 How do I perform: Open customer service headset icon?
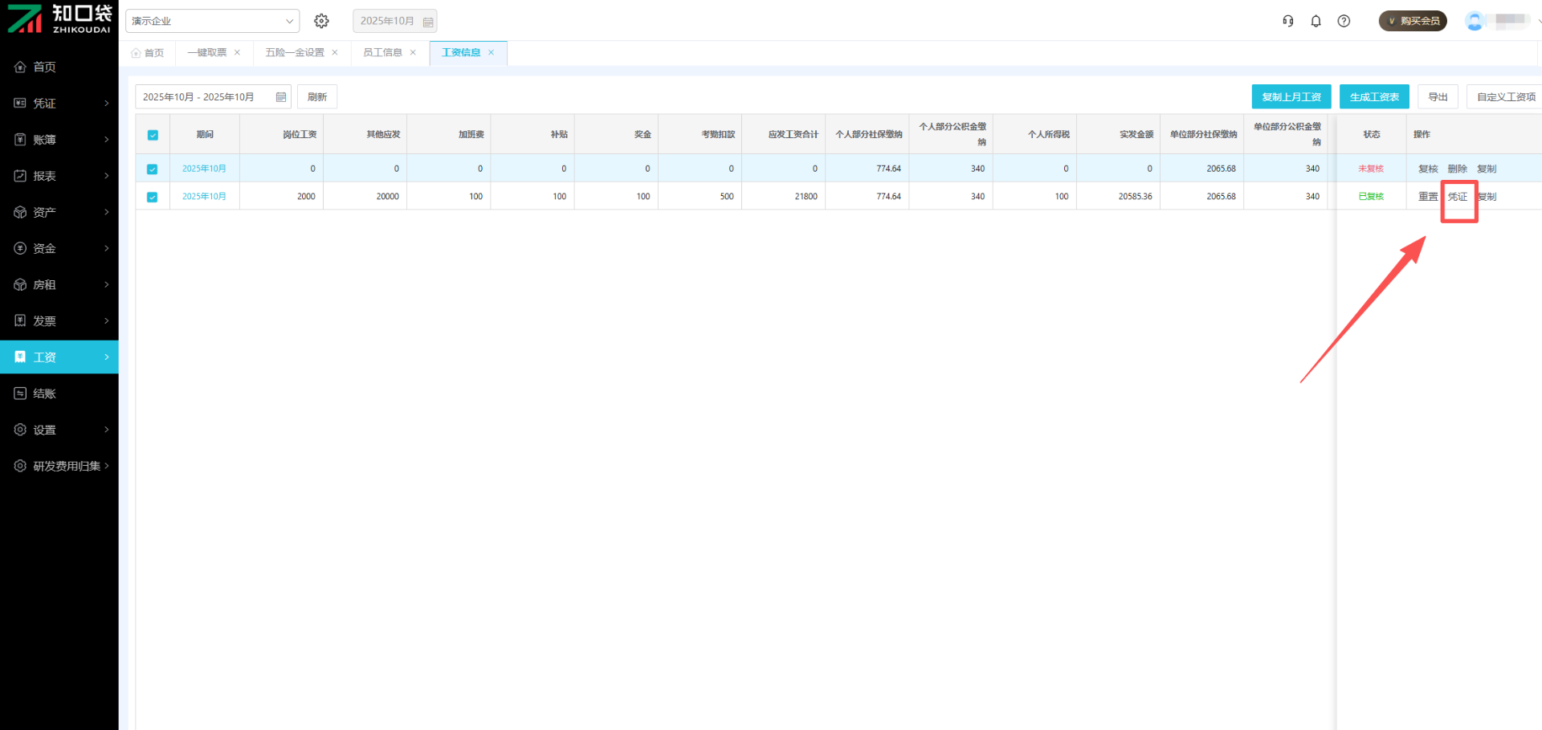(1287, 21)
